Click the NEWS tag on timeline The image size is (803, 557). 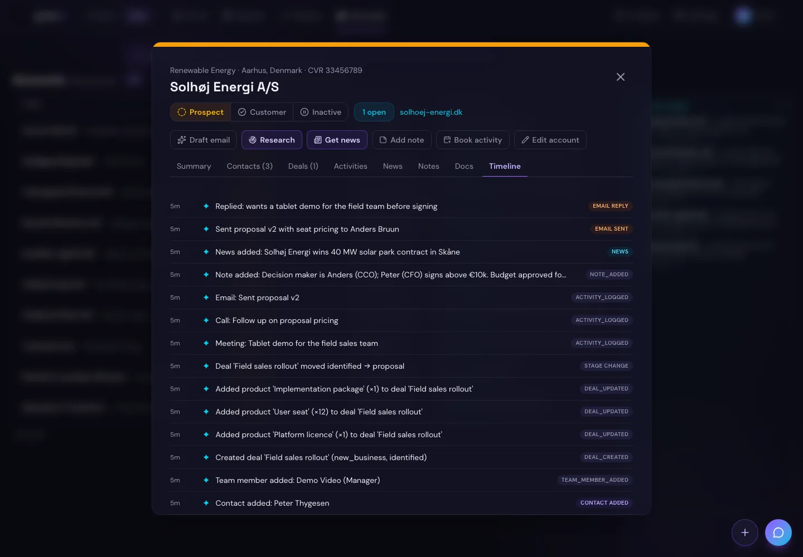(x=620, y=252)
